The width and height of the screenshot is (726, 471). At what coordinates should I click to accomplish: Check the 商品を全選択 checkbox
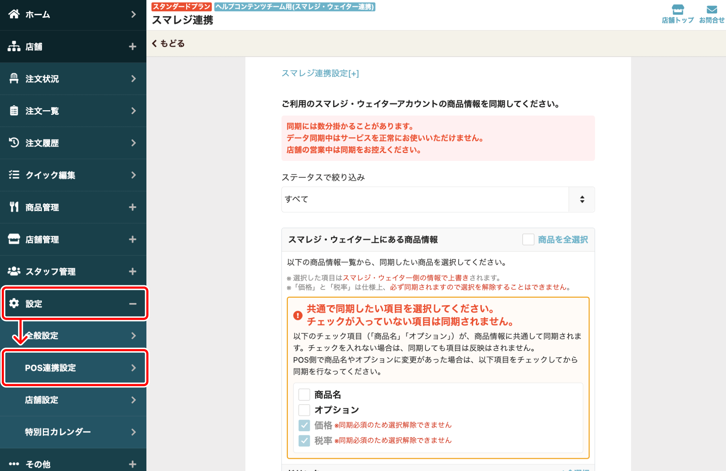[x=528, y=240]
